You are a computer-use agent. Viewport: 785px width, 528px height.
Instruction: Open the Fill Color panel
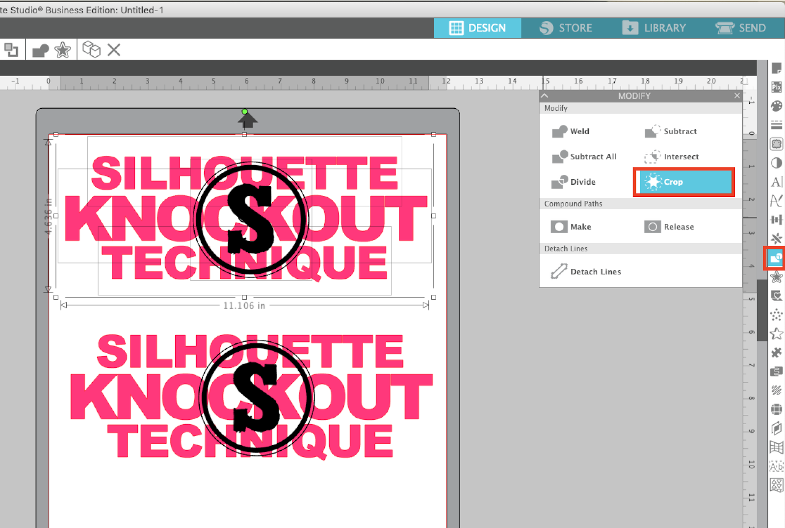coord(777,106)
